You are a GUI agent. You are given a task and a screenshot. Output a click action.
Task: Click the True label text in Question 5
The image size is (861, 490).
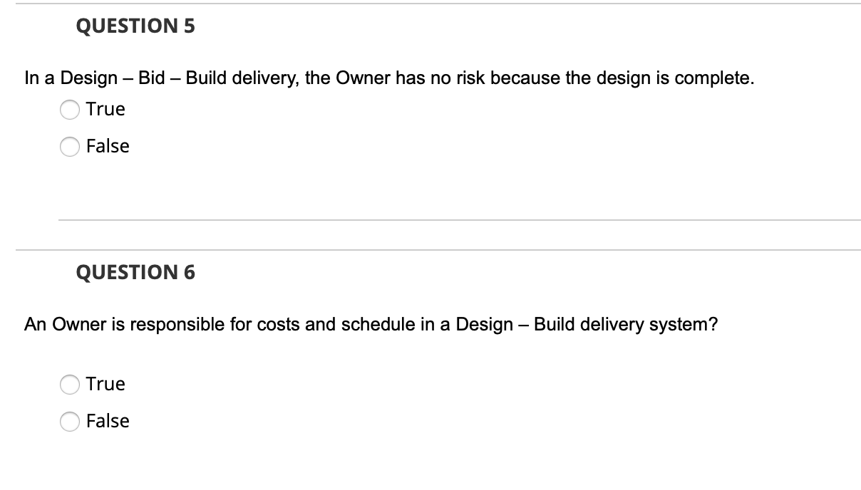coord(105,109)
